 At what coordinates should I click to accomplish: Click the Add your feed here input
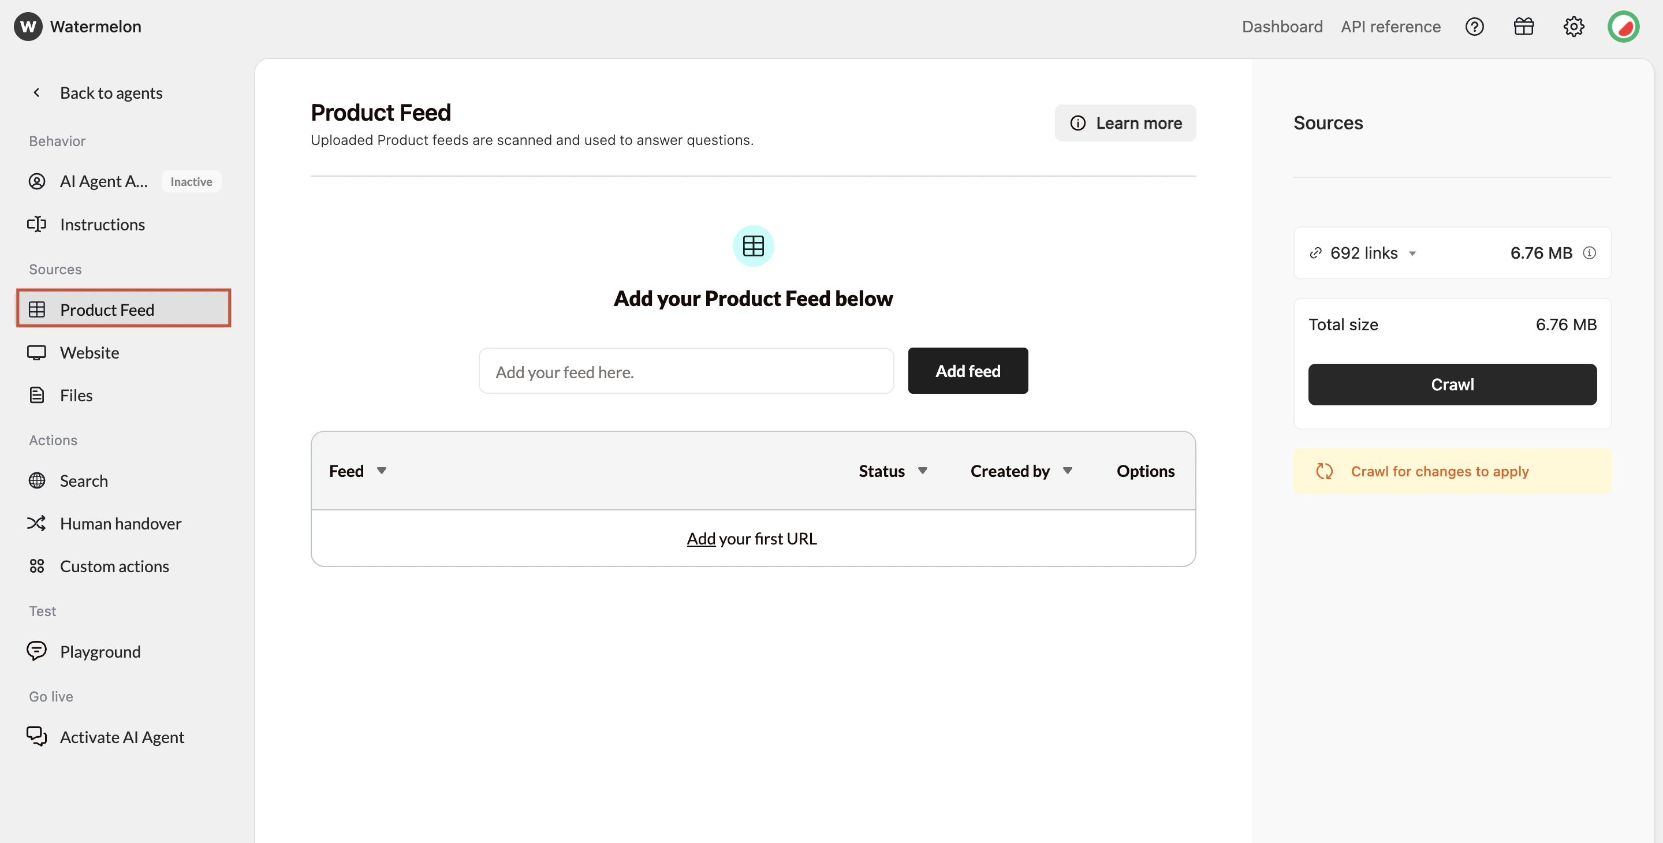click(685, 371)
